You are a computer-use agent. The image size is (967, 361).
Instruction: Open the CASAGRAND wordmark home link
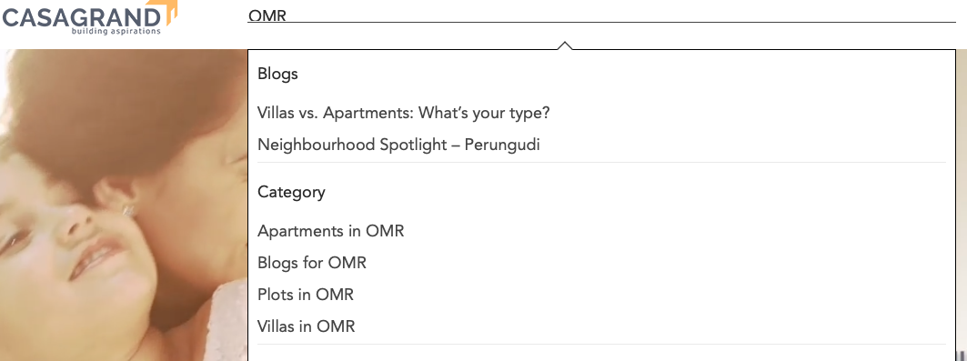click(81, 16)
